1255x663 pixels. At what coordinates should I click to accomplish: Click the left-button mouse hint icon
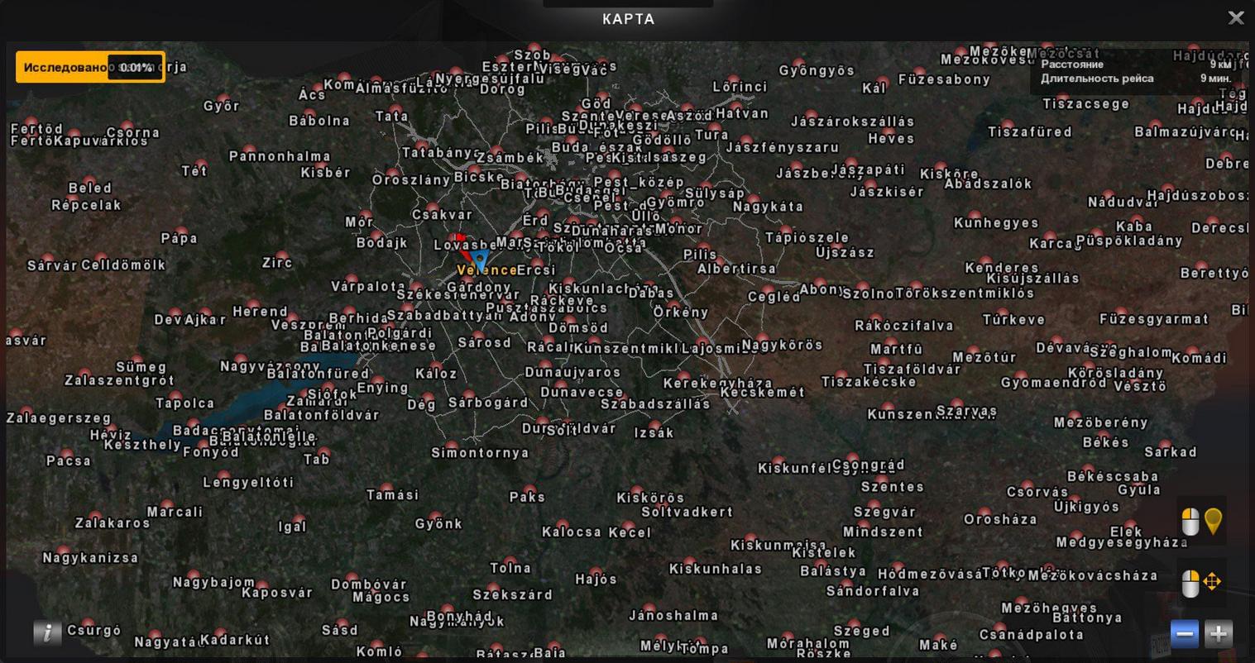(1190, 522)
